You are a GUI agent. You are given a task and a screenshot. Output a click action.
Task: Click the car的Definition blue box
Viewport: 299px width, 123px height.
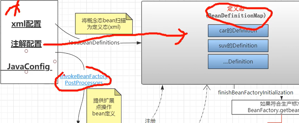[238, 31]
